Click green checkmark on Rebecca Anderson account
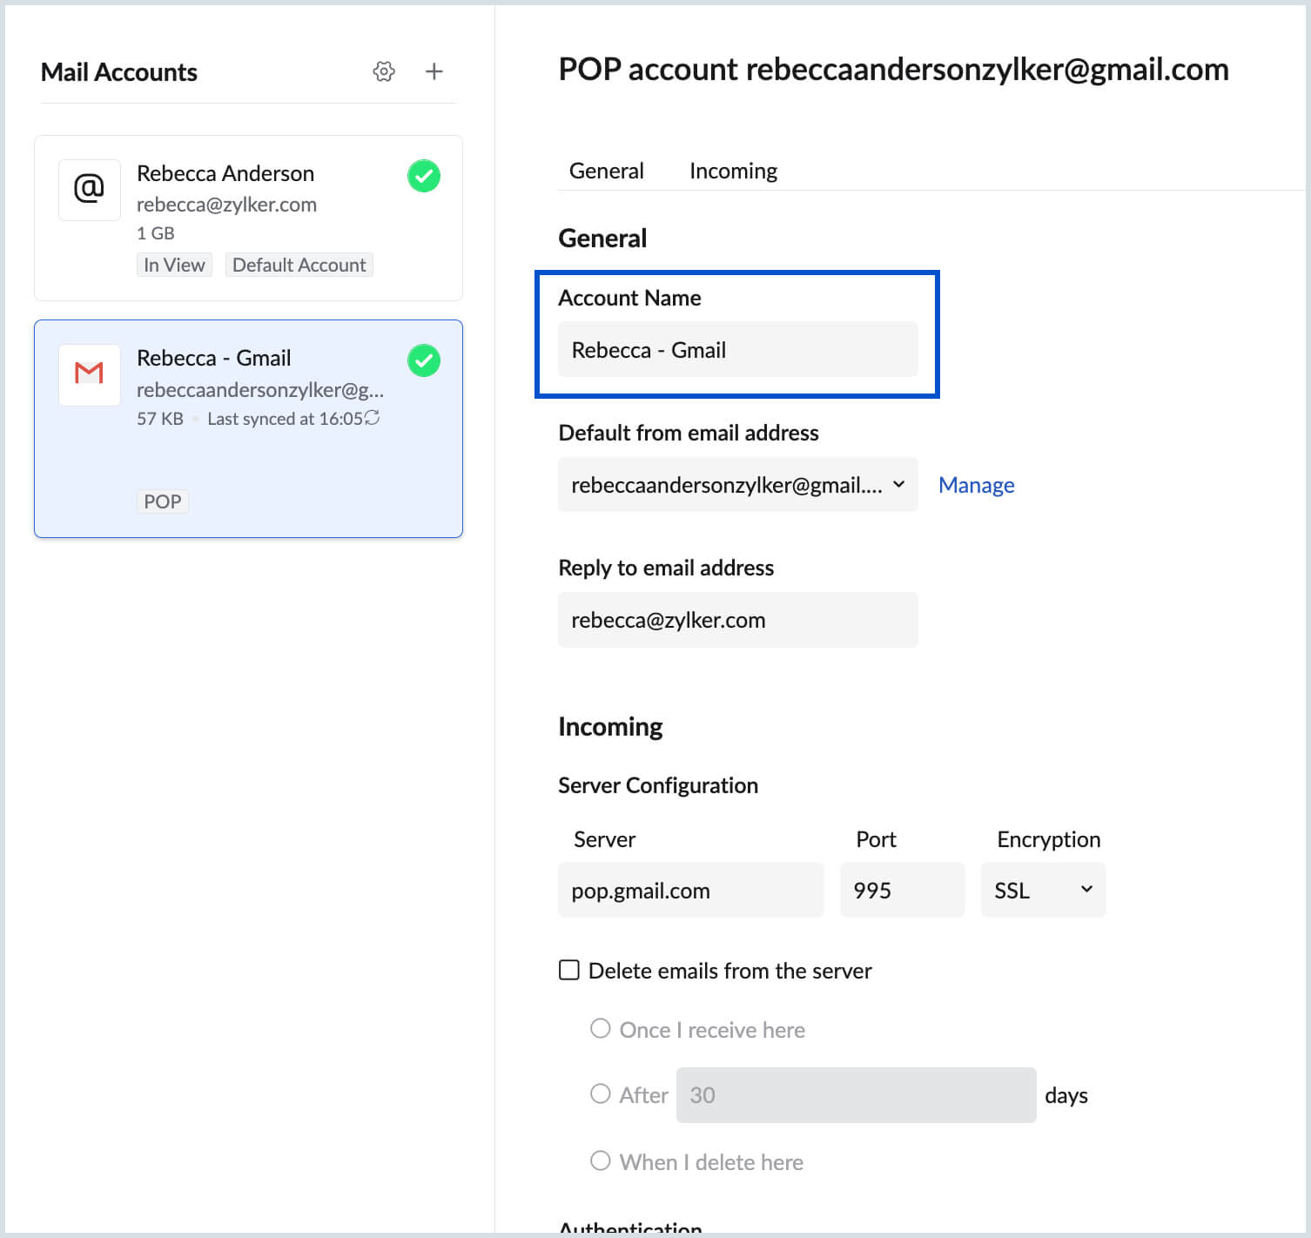The image size is (1311, 1238). tap(424, 176)
